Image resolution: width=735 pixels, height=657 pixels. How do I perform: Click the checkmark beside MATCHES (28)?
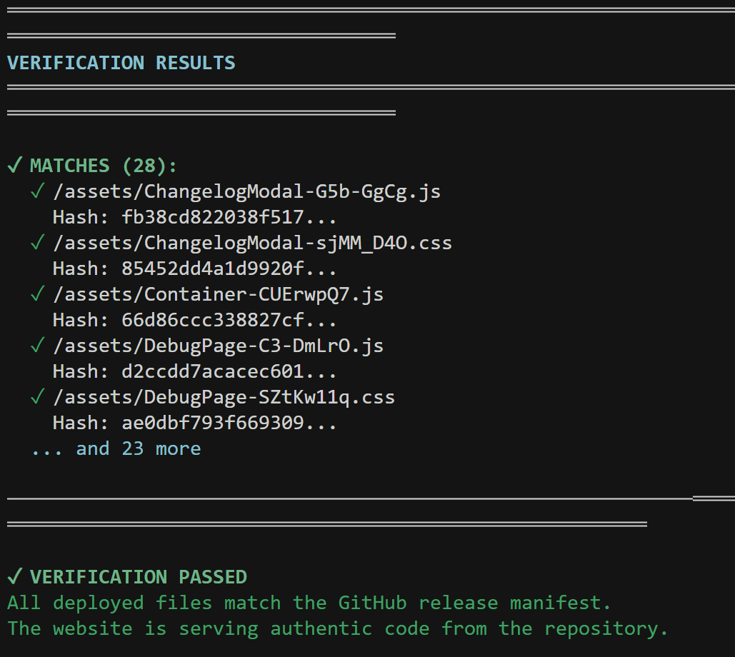(x=14, y=166)
